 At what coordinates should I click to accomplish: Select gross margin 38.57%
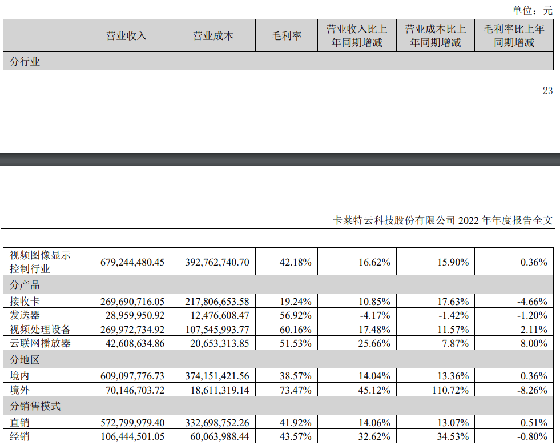295,376
